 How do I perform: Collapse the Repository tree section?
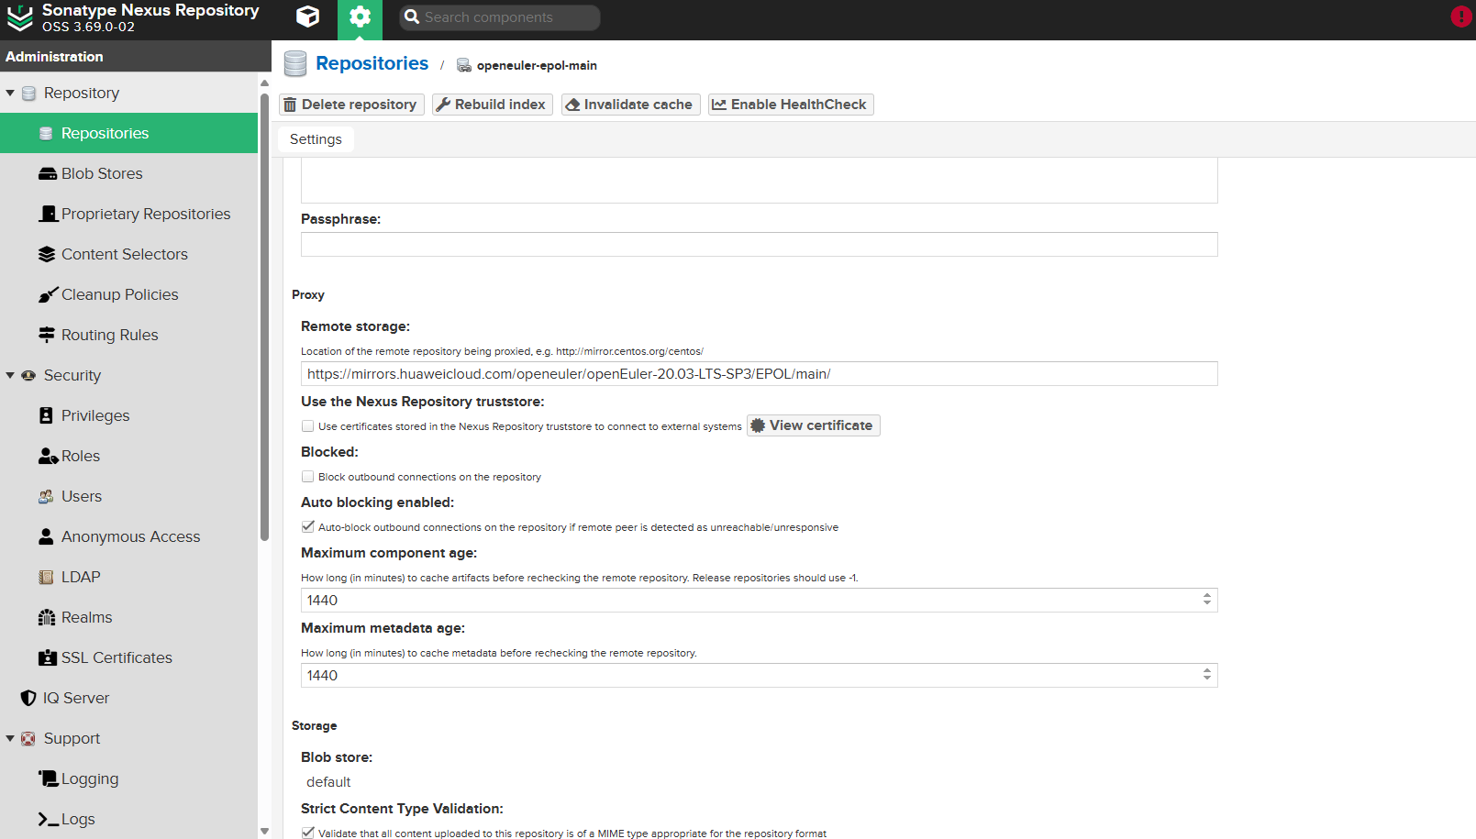click(x=10, y=94)
